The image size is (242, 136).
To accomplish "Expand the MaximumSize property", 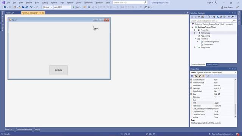I will 191,80.
